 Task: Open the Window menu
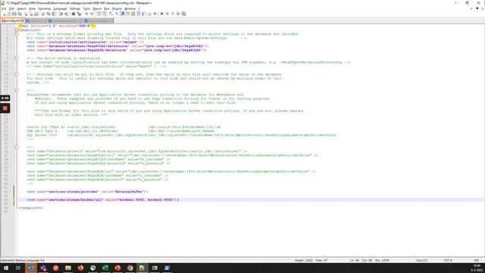130,8
